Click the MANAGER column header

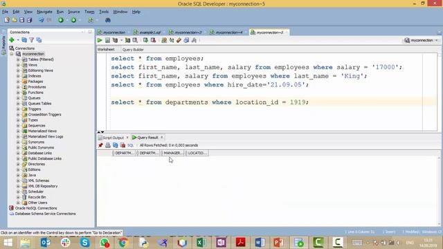pyautogui.click(x=172, y=153)
